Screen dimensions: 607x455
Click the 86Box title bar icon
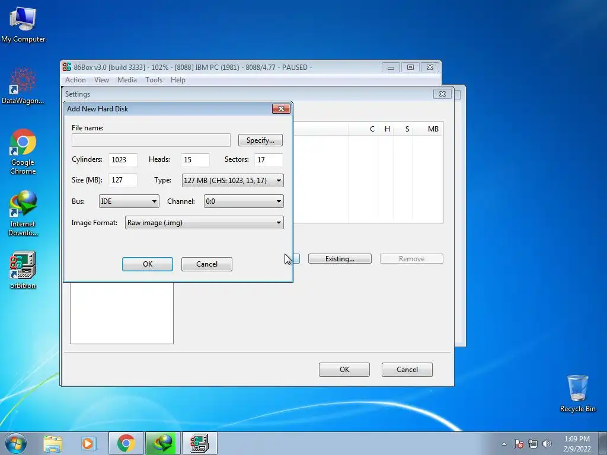[67, 67]
